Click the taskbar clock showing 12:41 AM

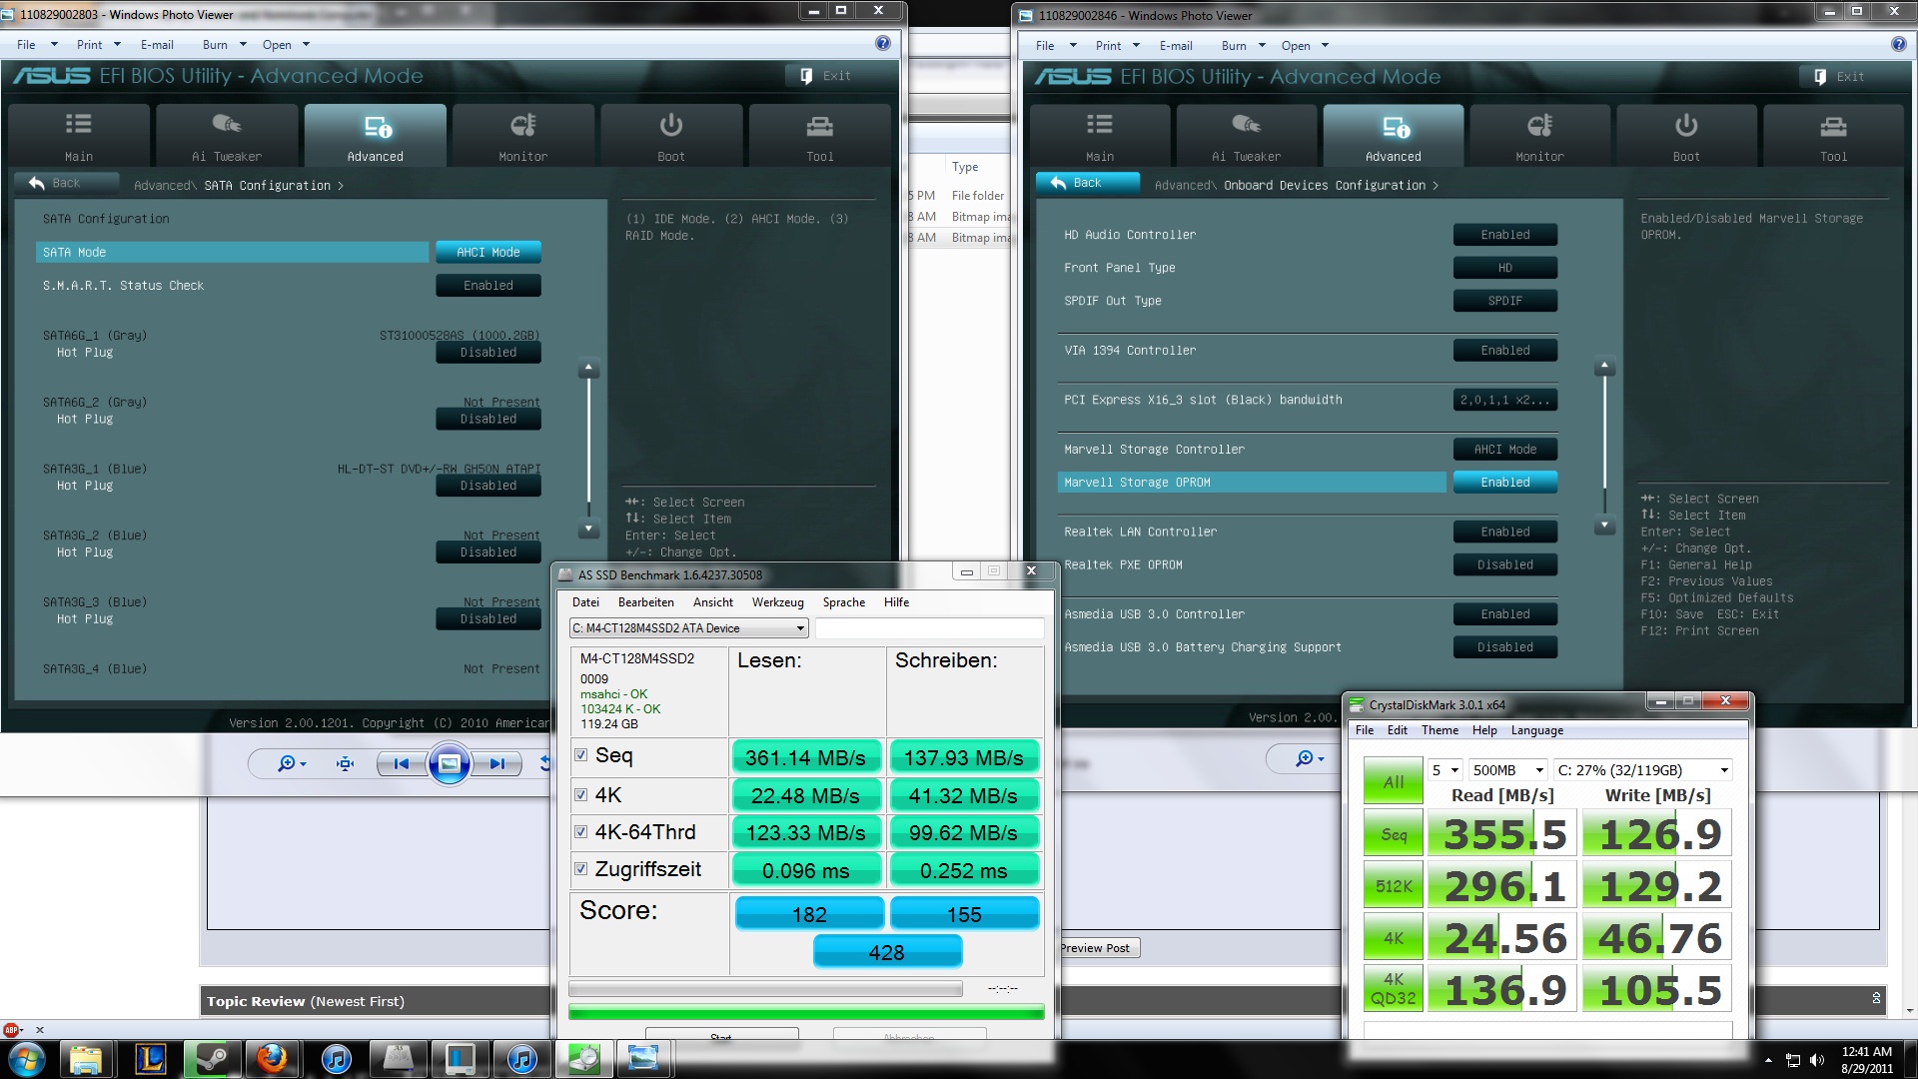pyautogui.click(x=1866, y=1059)
